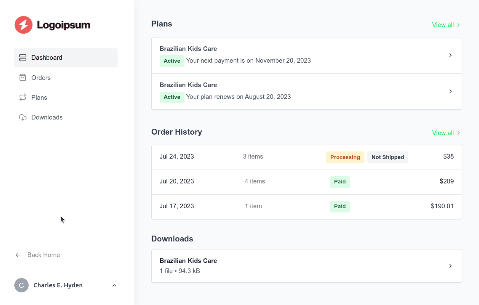Viewport: 479px width, 305px height.
Task: Switch to the Downloads sidebar section
Action: [46, 117]
